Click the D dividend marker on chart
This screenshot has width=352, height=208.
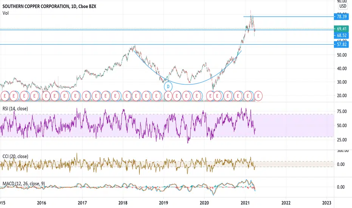pos(168,87)
